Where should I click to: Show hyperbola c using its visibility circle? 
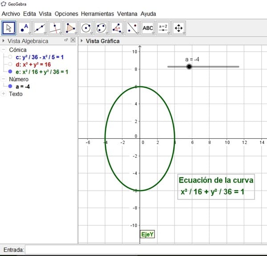point(10,57)
